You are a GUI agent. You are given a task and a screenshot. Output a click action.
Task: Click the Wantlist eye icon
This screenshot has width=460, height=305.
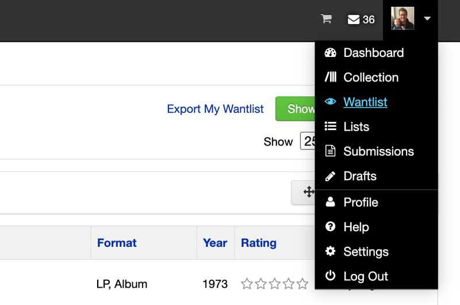pos(330,102)
